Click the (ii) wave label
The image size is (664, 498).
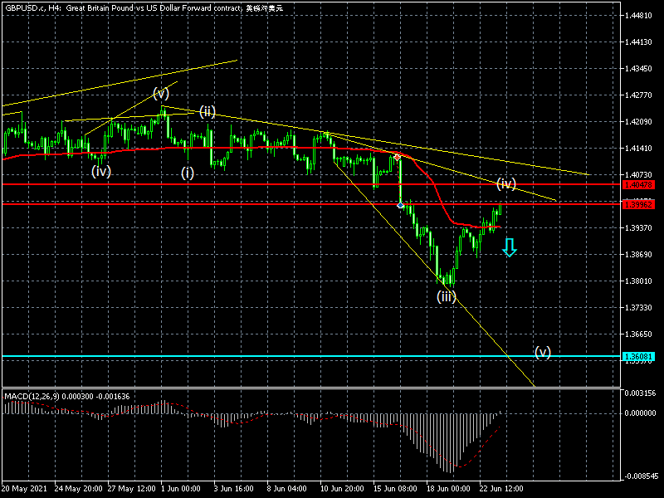[207, 111]
